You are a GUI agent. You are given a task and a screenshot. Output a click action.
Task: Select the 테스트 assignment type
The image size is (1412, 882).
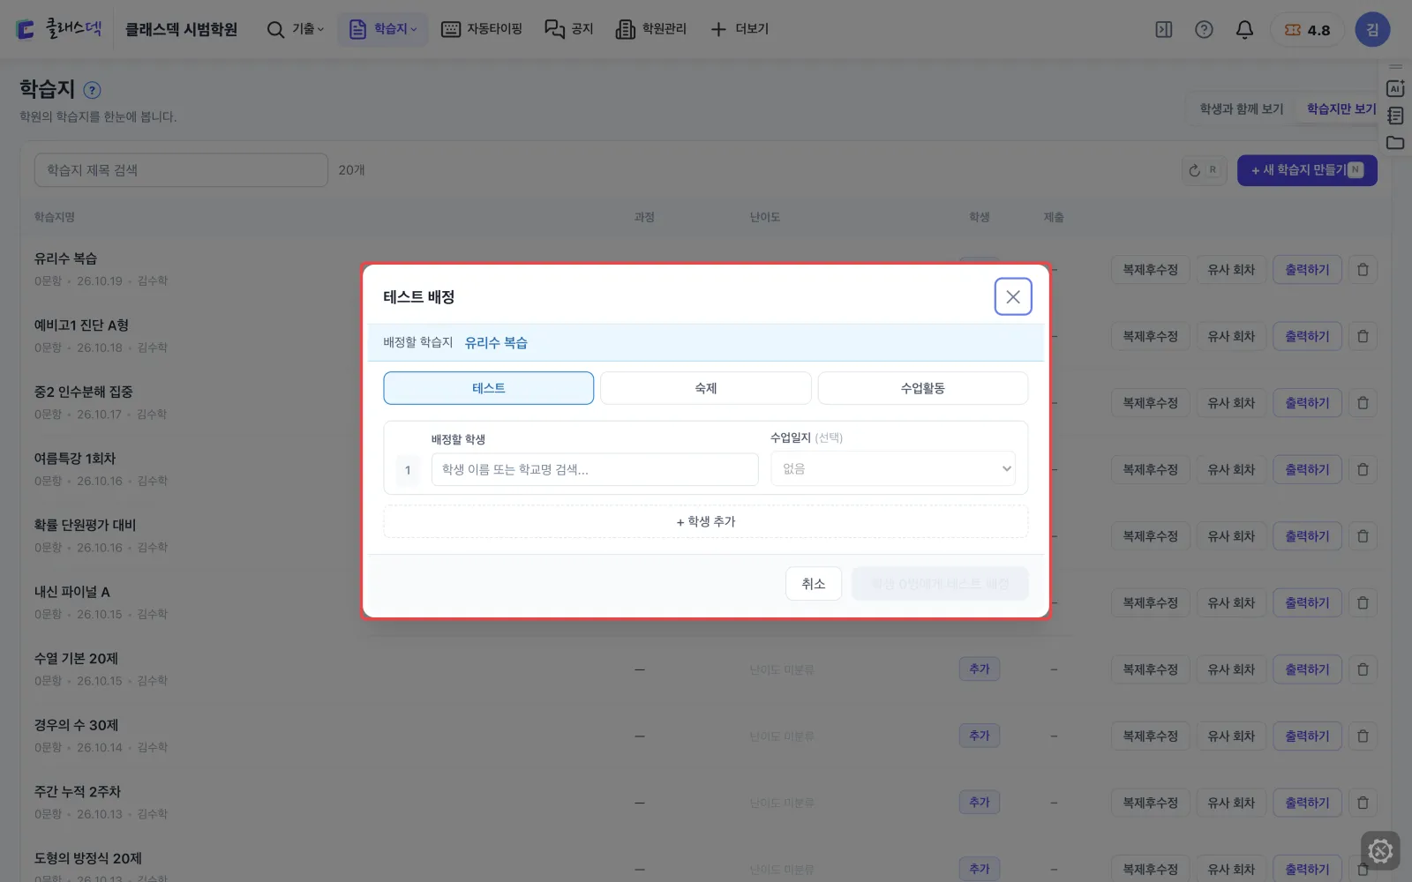(x=488, y=388)
